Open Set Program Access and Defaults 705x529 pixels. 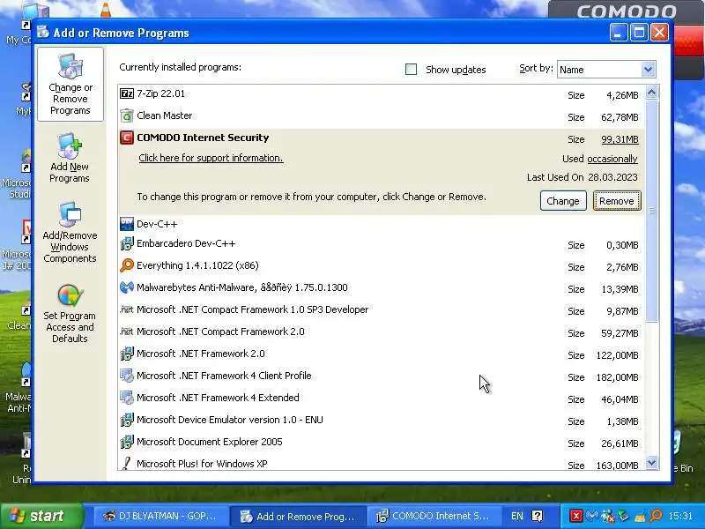pyautogui.click(x=70, y=314)
